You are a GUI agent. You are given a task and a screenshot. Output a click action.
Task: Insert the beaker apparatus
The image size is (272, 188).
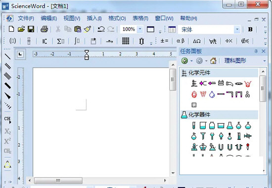click(203, 125)
